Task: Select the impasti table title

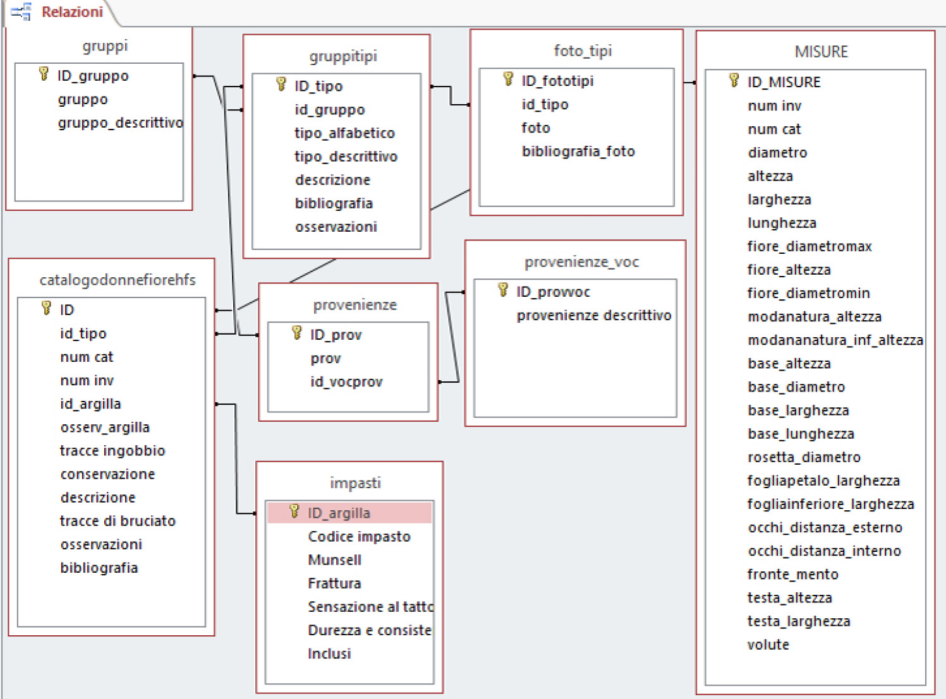Action: point(355,483)
